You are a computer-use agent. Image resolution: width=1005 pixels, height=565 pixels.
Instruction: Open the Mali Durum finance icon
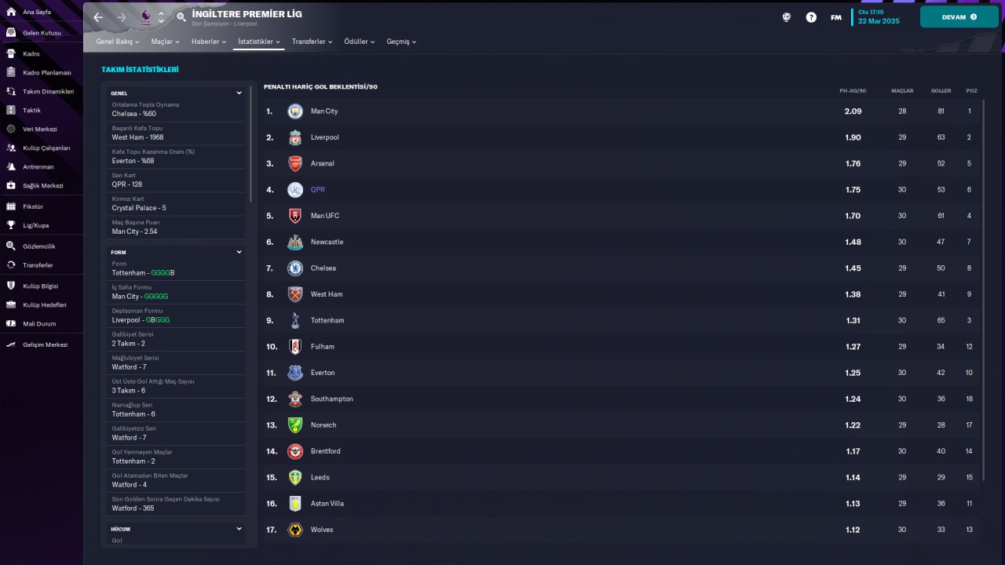coord(11,323)
